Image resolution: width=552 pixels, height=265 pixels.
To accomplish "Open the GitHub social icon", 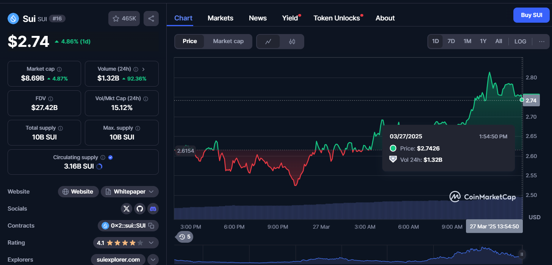I will [x=140, y=209].
